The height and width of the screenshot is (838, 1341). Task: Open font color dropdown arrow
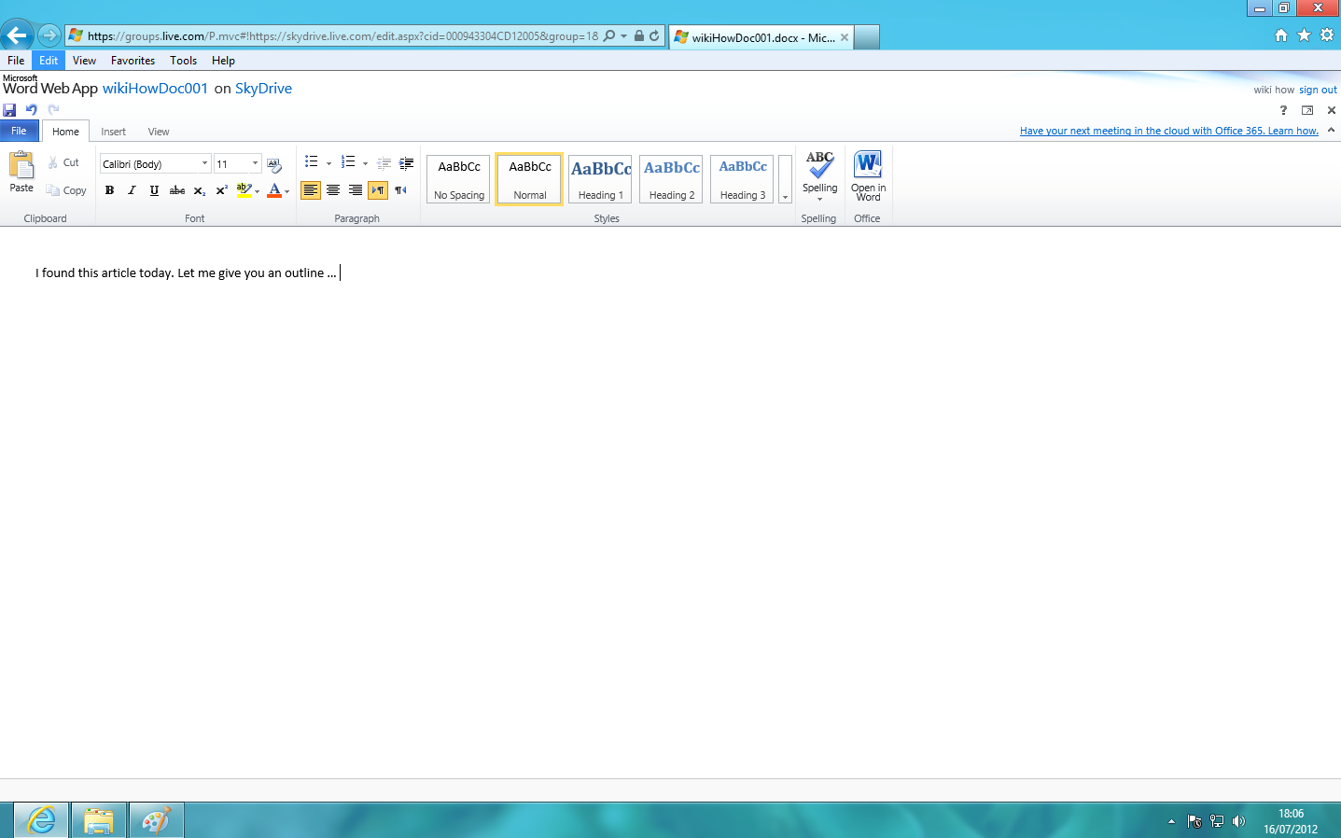(x=287, y=191)
